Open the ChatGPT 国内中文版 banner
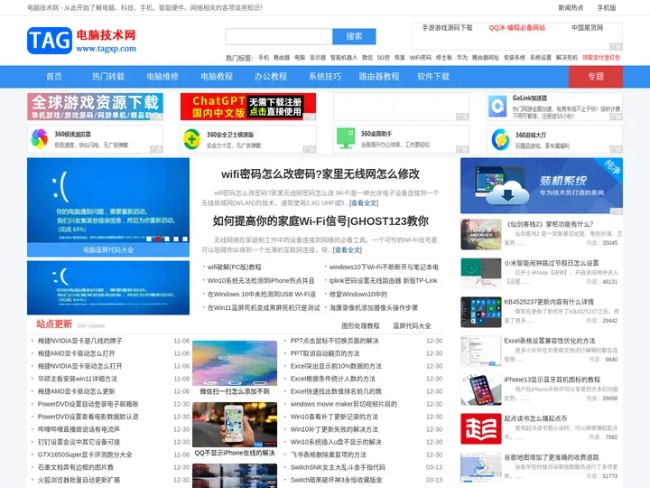The width and height of the screenshot is (650, 488). click(x=248, y=107)
